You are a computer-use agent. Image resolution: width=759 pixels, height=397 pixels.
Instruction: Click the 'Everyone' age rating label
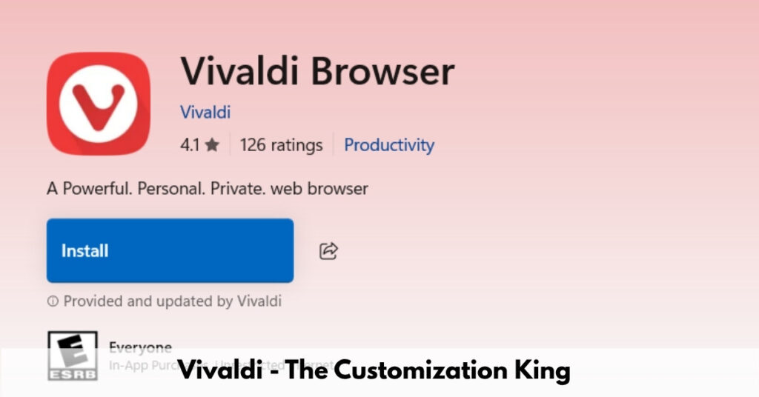pyautogui.click(x=140, y=347)
